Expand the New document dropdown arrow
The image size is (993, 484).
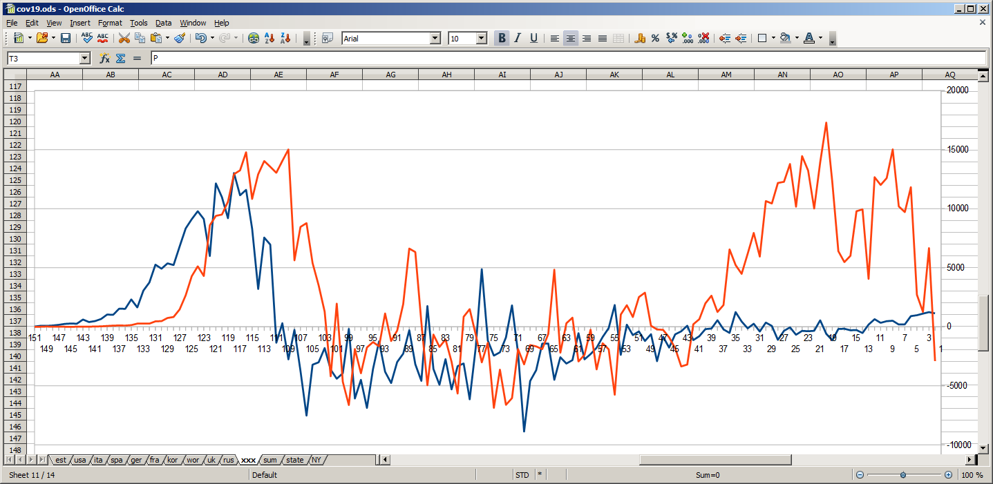29,38
